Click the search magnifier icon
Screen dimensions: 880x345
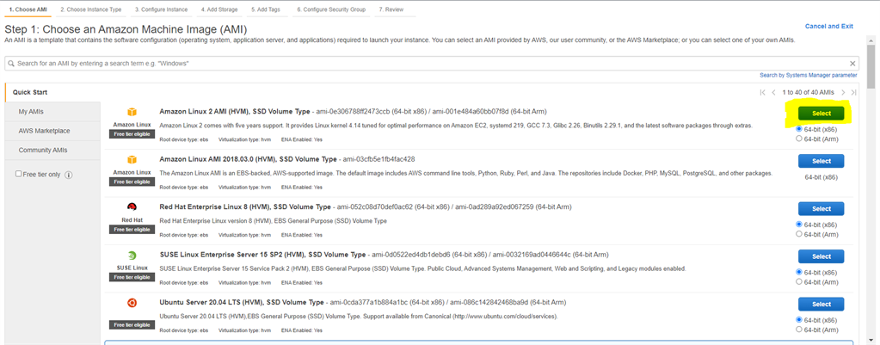[x=10, y=64]
